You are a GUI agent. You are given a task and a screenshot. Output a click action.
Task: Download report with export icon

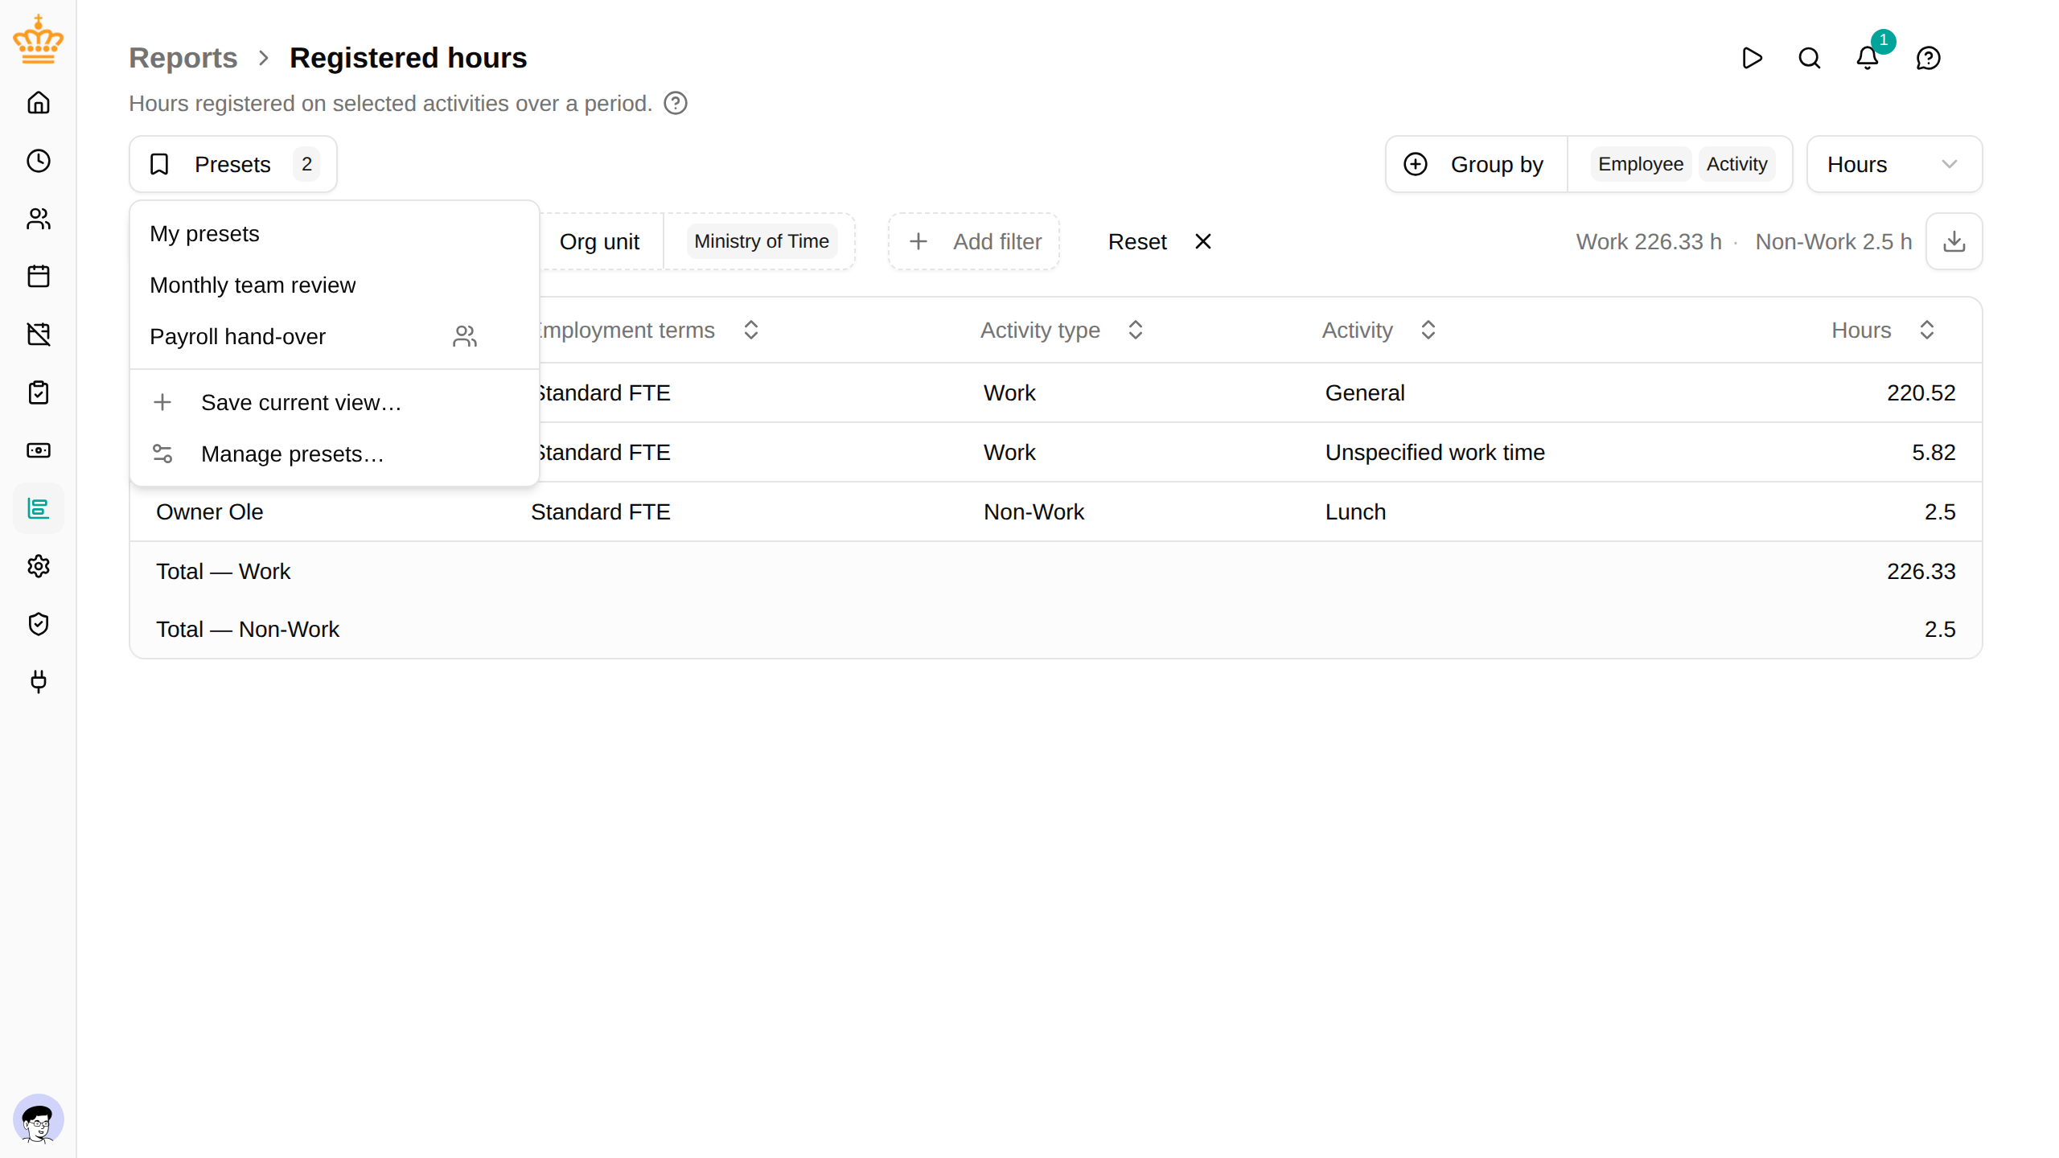(x=1954, y=241)
